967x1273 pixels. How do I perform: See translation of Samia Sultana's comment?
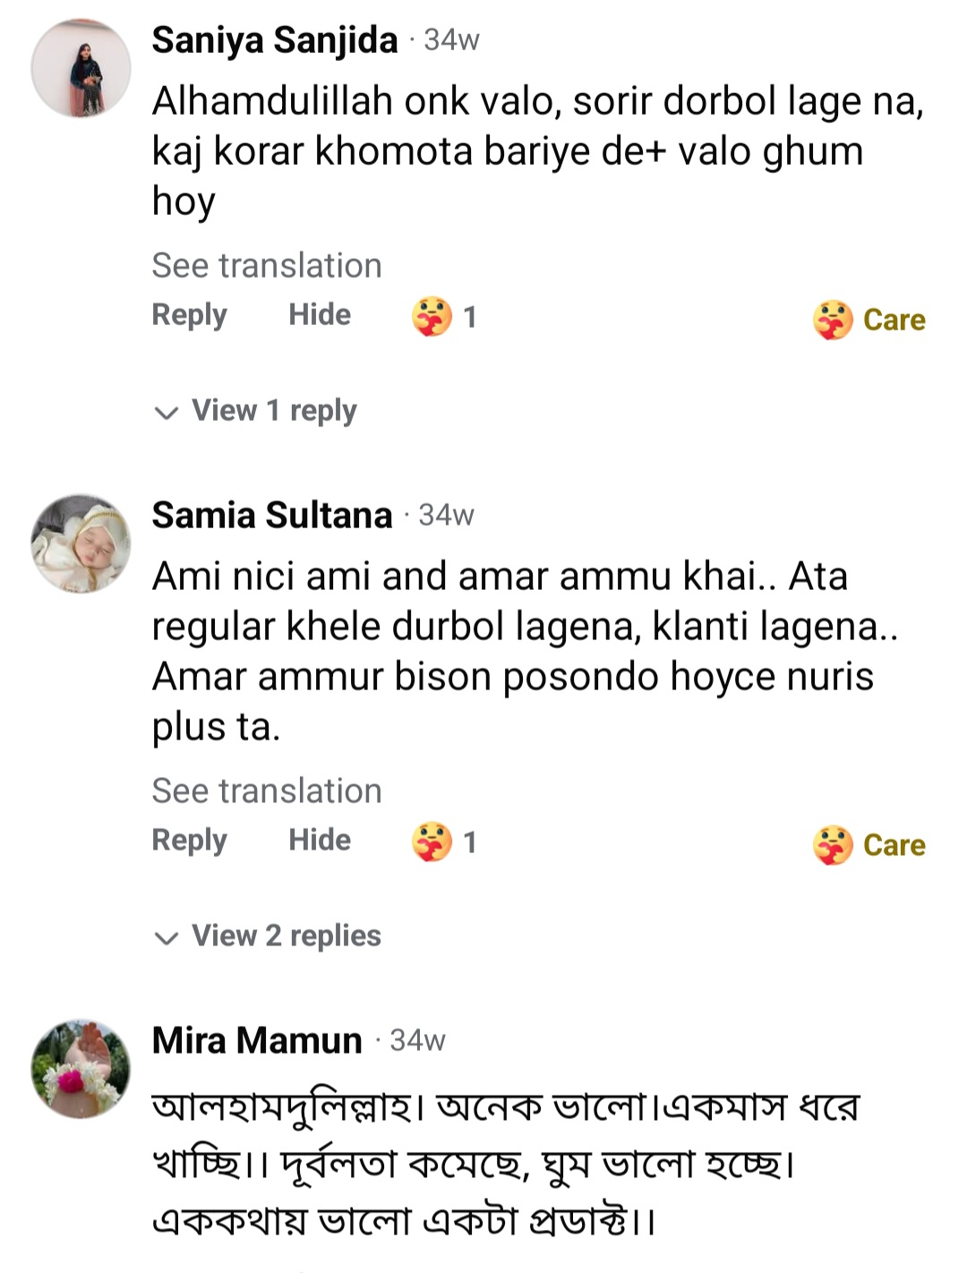[267, 791]
